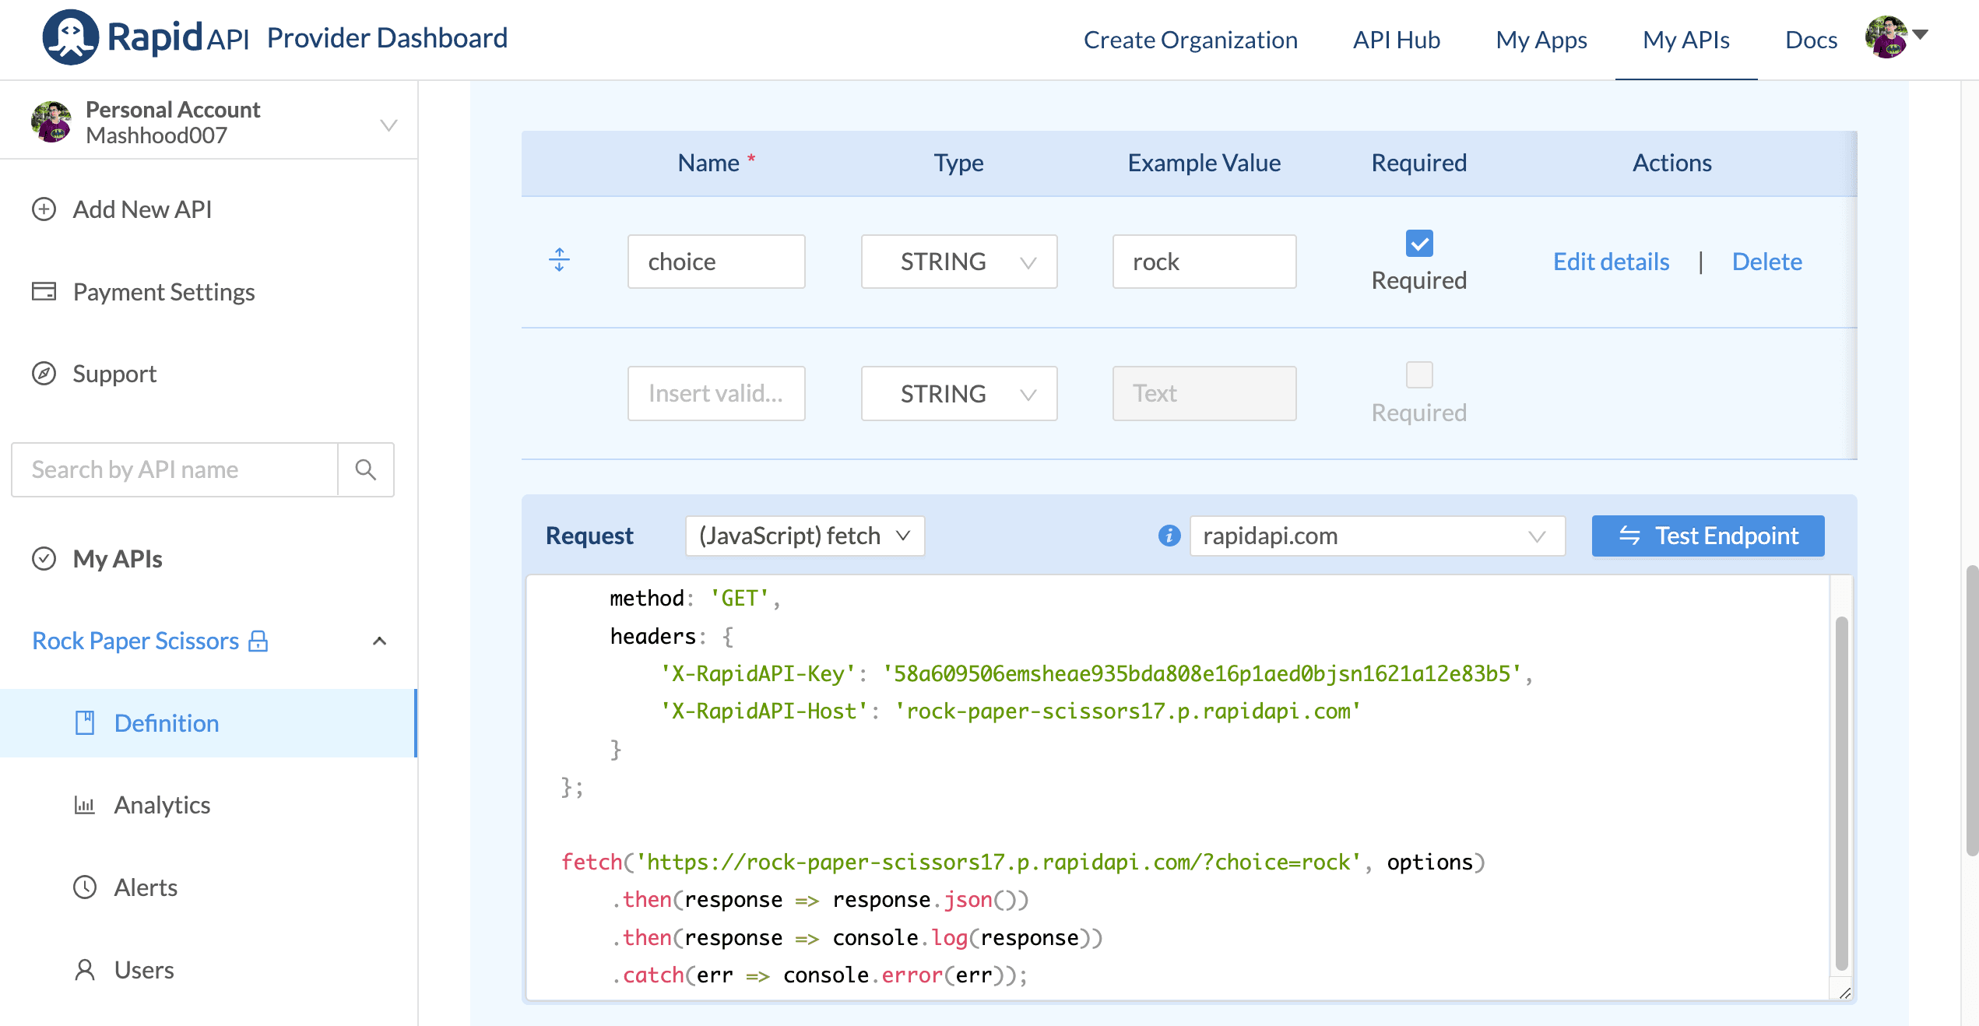Click the code box resize handle

click(x=1844, y=993)
